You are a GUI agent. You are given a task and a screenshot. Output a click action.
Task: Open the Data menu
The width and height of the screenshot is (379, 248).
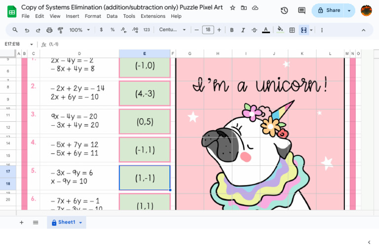pyautogui.click(x=112, y=16)
